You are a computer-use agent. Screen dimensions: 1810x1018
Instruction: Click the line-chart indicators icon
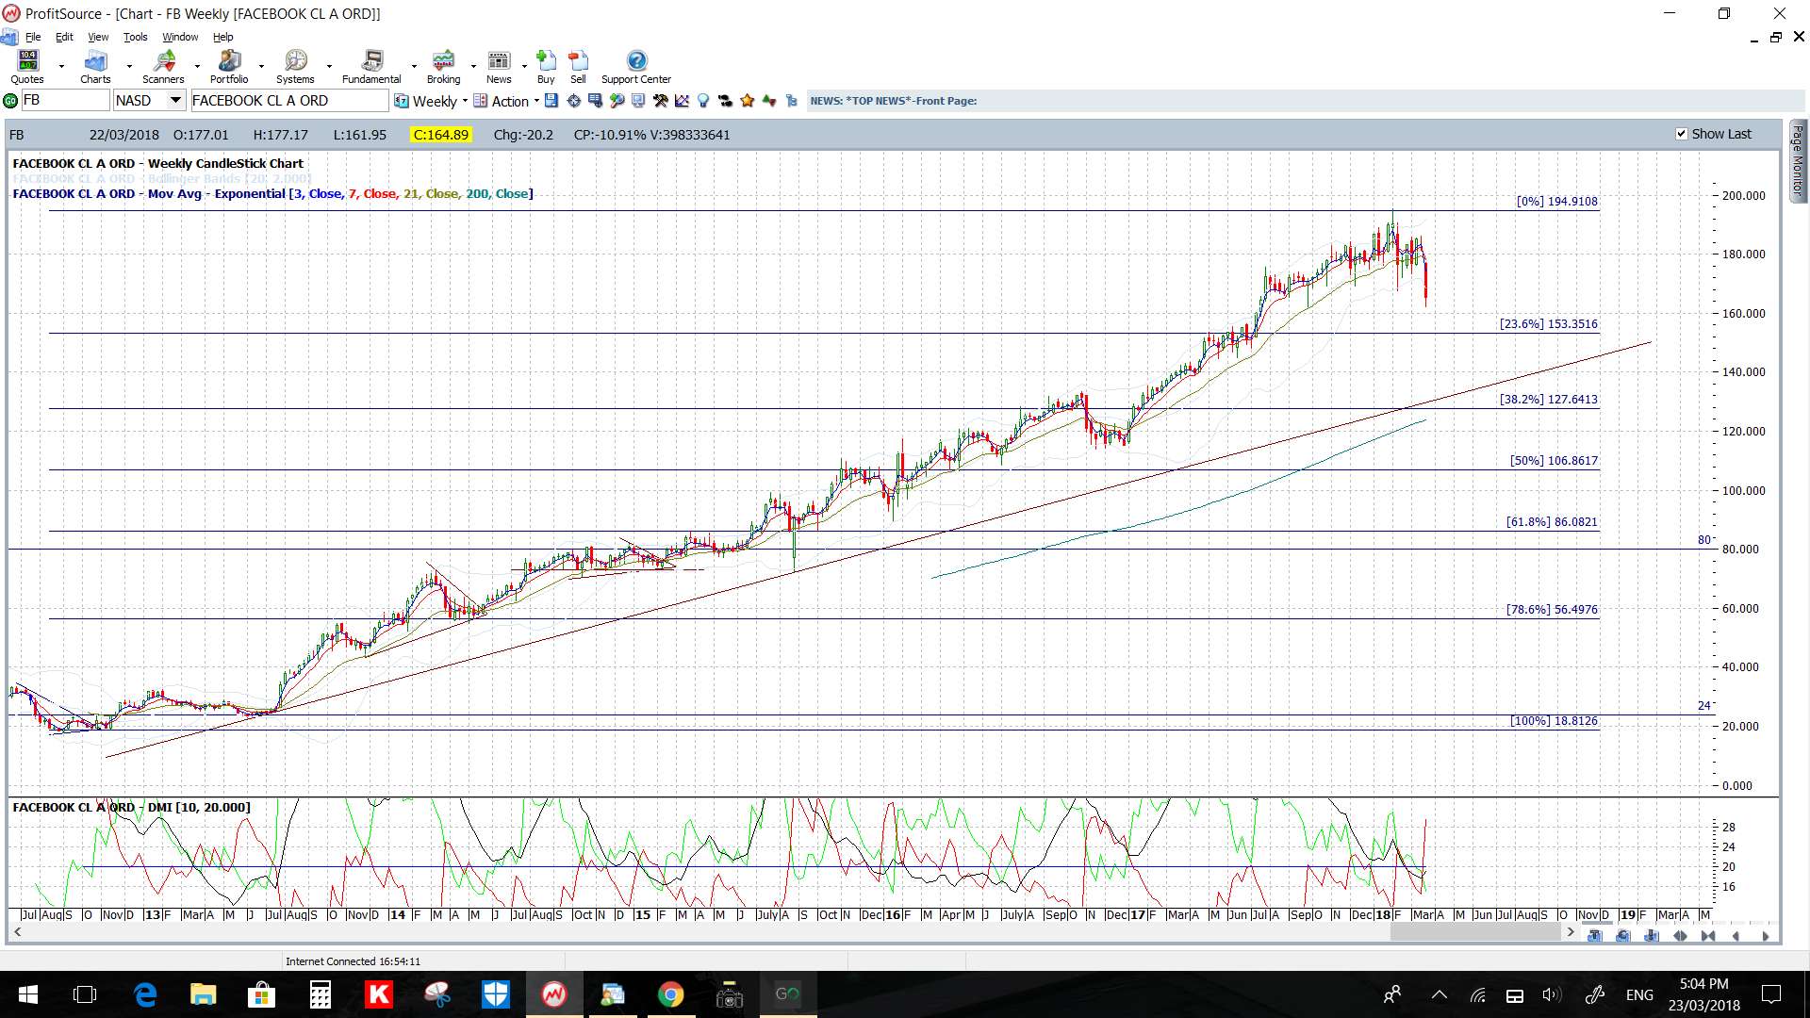point(682,101)
